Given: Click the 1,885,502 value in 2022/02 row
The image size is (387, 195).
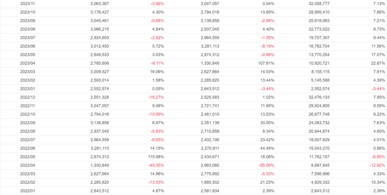Looking at the screenshot, I should coord(208,182).
